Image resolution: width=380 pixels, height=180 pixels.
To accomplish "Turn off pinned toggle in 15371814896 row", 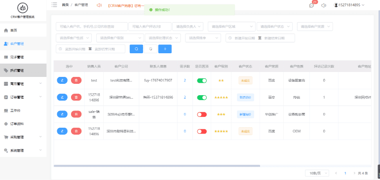I will [x=202, y=97].
